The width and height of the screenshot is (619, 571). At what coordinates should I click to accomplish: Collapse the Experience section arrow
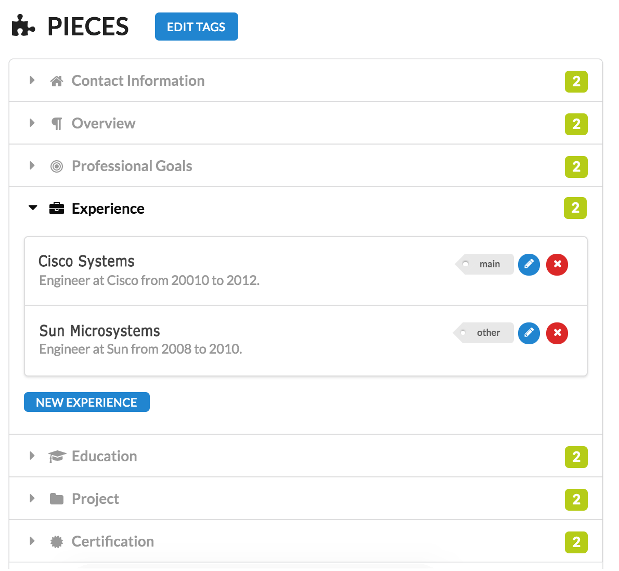(33, 207)
